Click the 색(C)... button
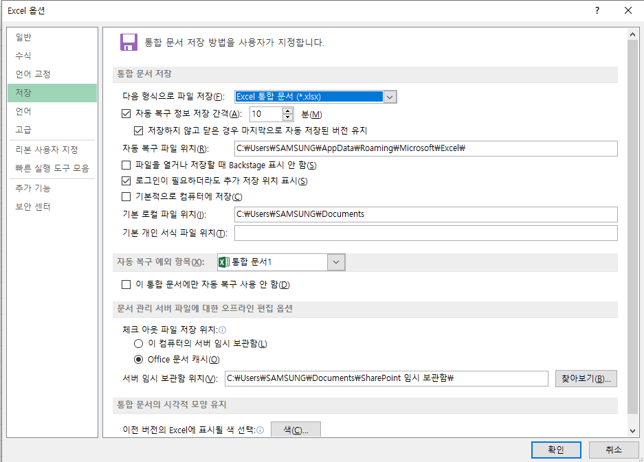 pos(296,430)
